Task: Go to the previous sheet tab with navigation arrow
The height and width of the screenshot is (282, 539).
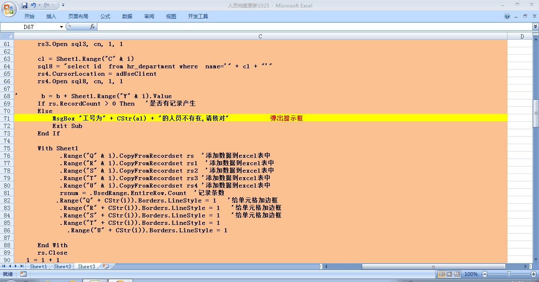Action: pyautogui.click(x=11, y=266)
